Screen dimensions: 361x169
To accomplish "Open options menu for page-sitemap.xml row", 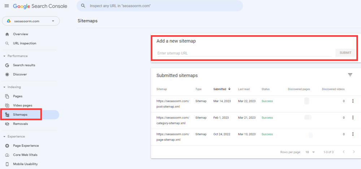I will [x=353, y=134].
